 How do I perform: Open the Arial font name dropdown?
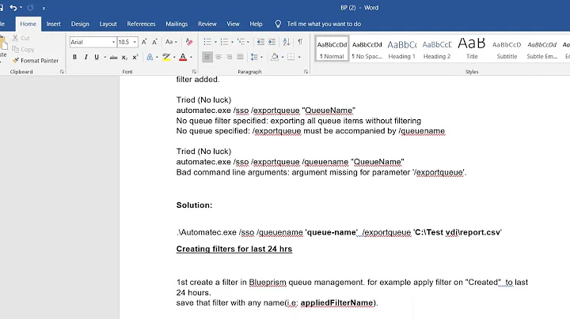click(x=113, y=42)
